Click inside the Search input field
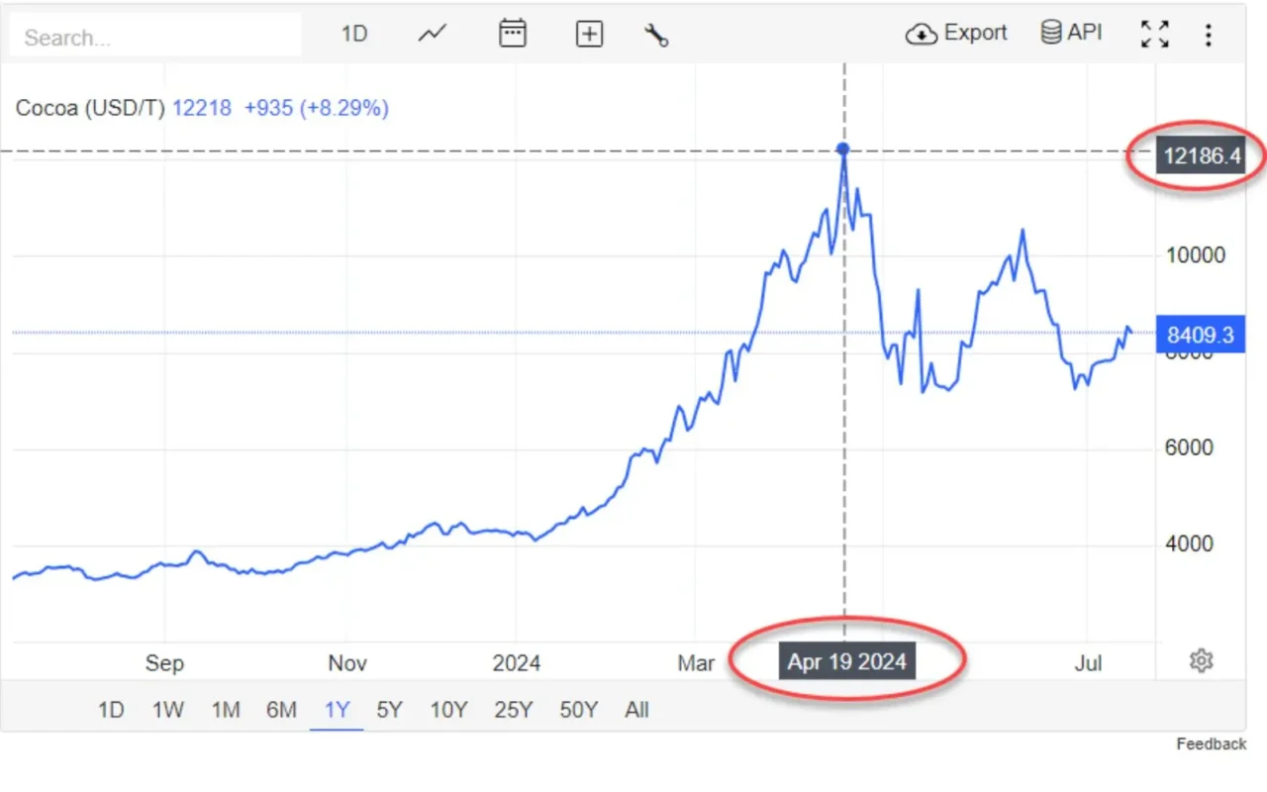 tap(153, 35)
